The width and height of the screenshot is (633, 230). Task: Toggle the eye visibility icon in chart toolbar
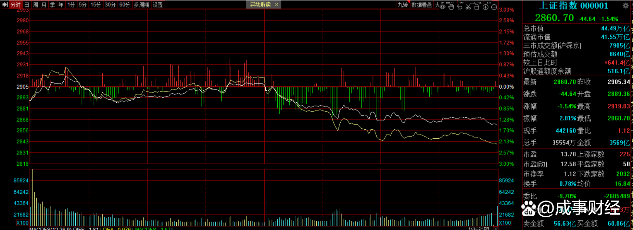(443, 7)
